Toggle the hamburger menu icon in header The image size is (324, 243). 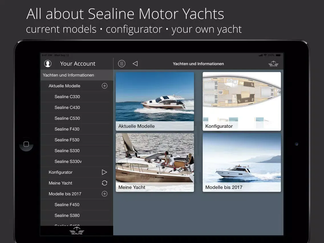[122, 64]
